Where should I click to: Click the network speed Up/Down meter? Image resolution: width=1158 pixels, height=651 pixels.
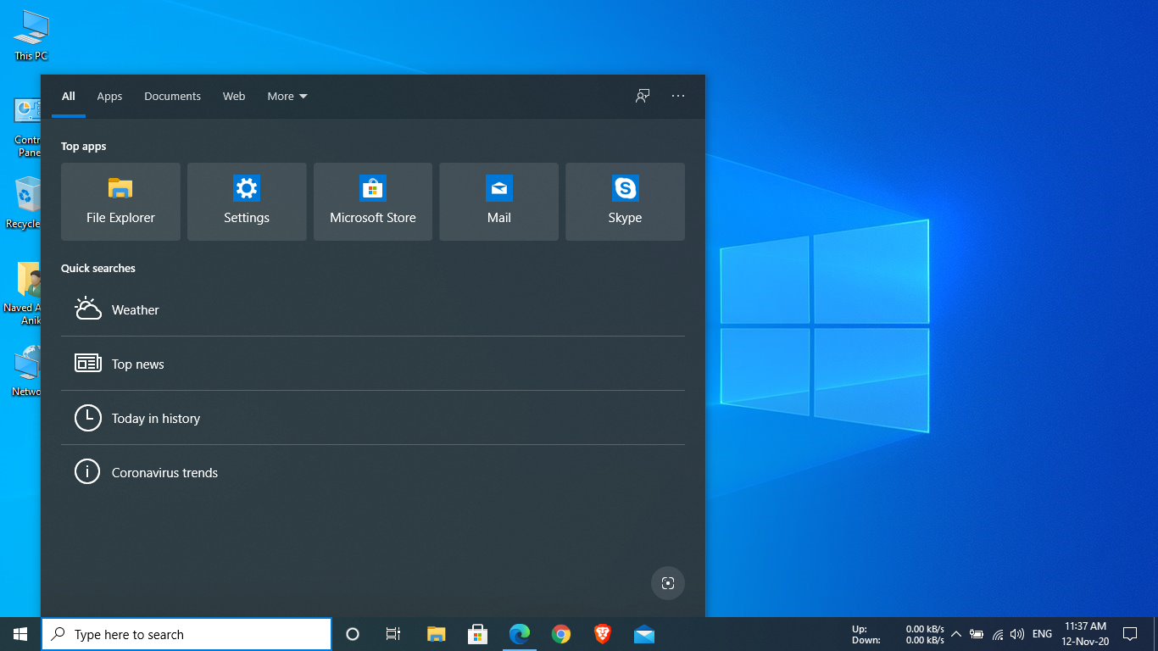pos(898,634)
